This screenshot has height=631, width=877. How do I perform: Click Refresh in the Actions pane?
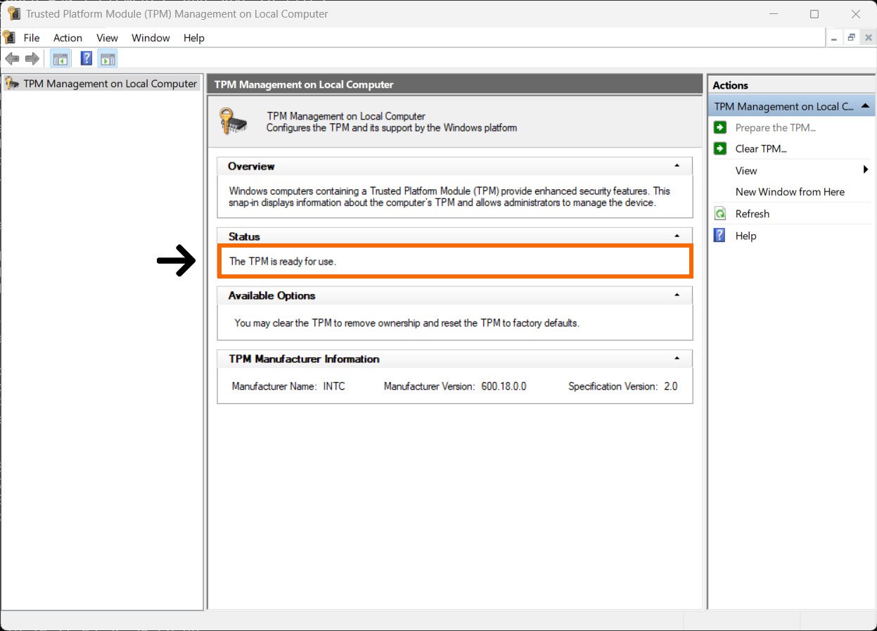(x=753, y=213)
